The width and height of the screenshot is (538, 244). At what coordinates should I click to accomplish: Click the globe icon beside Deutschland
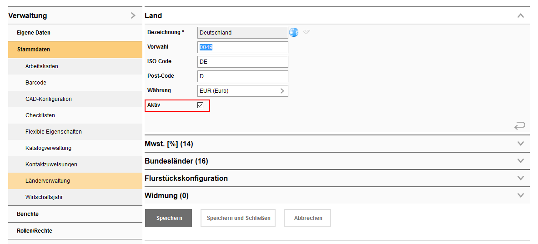pyautogui.click(x=294, y=32)
